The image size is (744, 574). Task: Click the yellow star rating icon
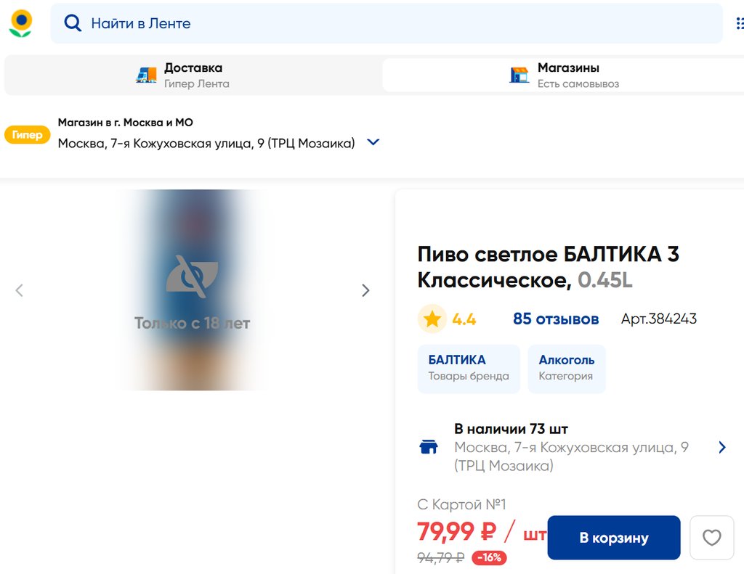(x=432, y=319)
